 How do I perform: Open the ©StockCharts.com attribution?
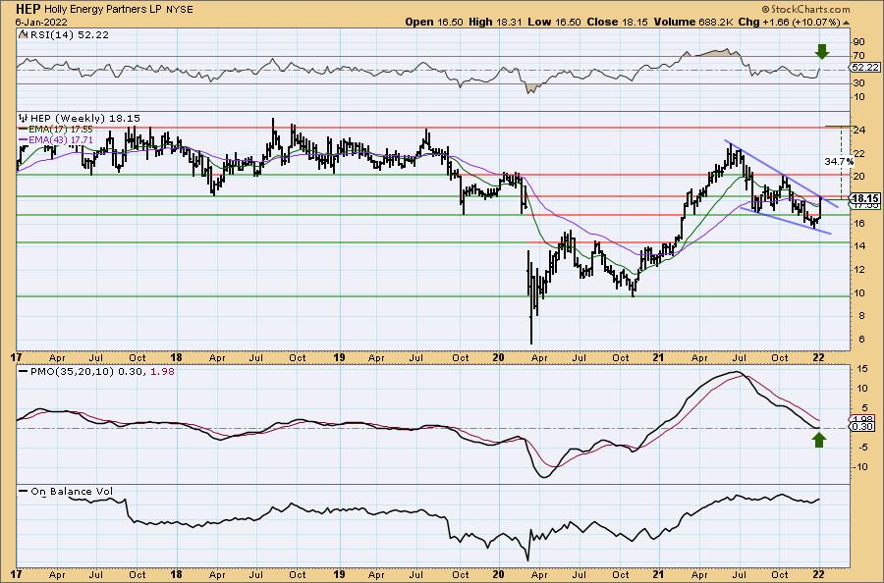pyautogui.click(x=805, y=9)
